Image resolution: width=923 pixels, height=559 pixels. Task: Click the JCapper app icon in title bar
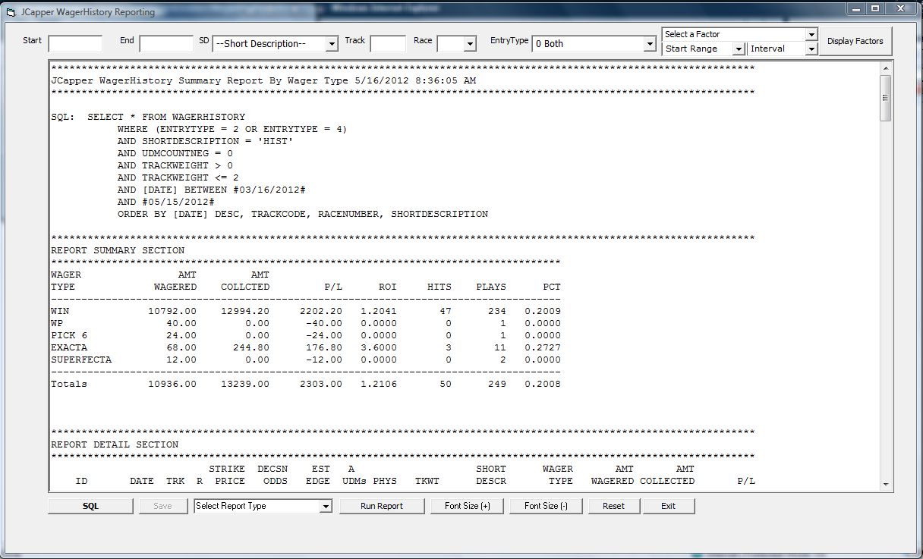pyautogui.click(x=11, y=12)
